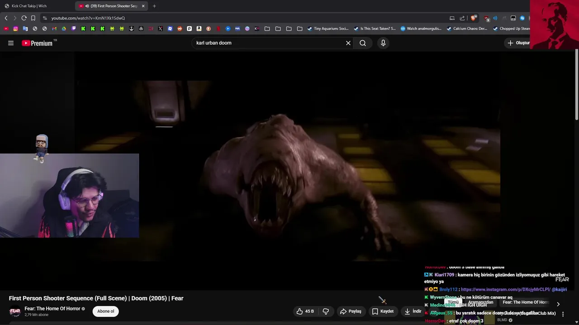Run search with magnifier button

[x=363, y=43]
